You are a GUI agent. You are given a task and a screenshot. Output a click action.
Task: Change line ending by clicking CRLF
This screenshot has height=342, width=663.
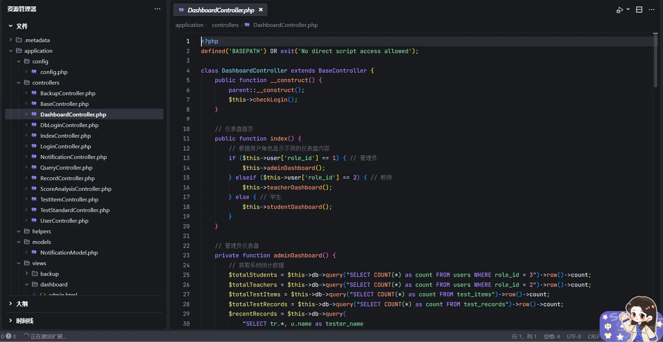tap(594, 336)
